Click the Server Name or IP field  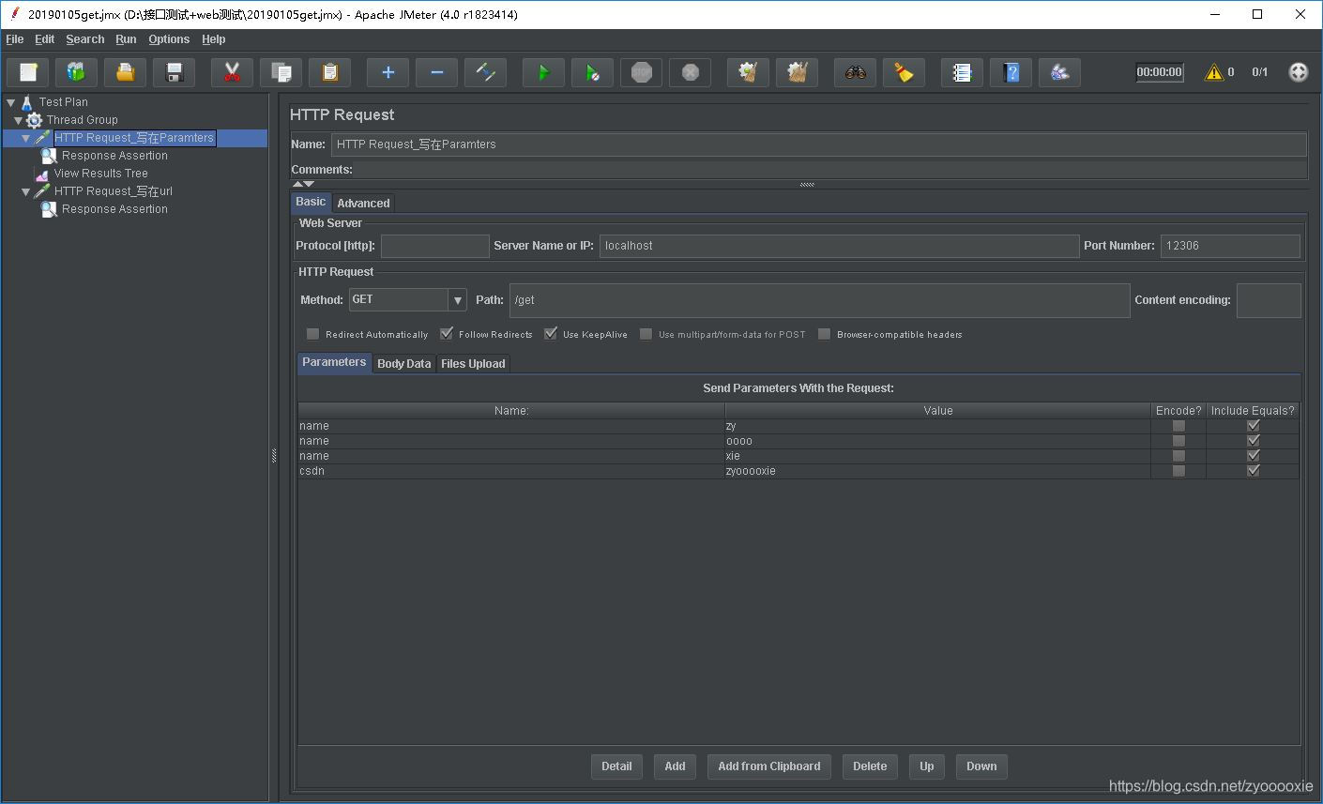point(839,246)
